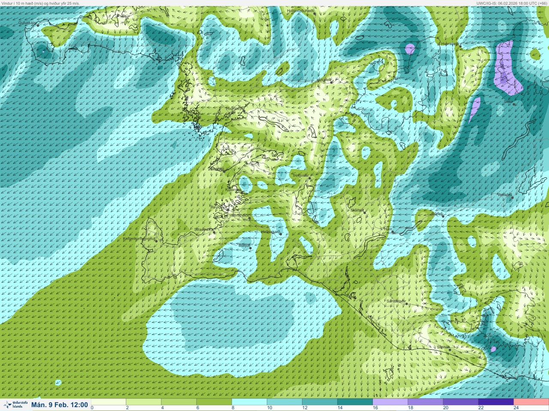Click the Holtavörðuheiði station label
Image resolution: width=549 pixels, height=411 pixels.
301,10
